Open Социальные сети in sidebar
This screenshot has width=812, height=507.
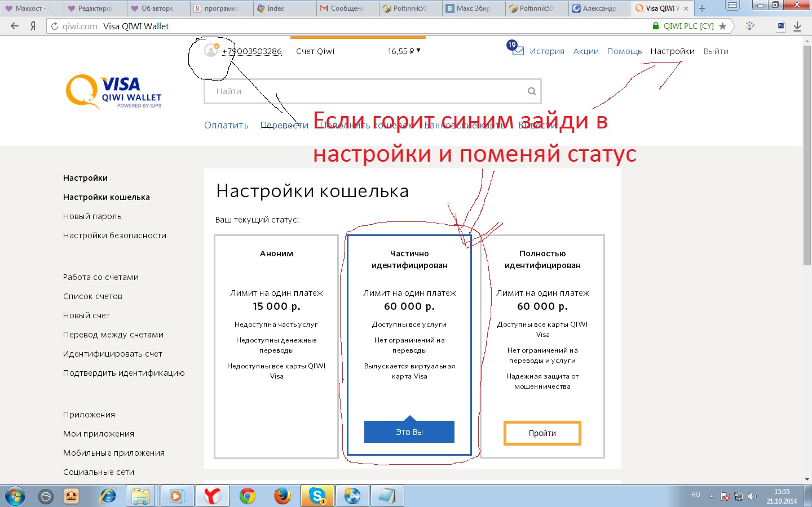[x=99, y=472]
